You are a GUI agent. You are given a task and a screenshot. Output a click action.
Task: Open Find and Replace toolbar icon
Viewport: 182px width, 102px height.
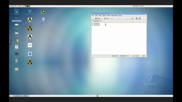pos(140,18)
